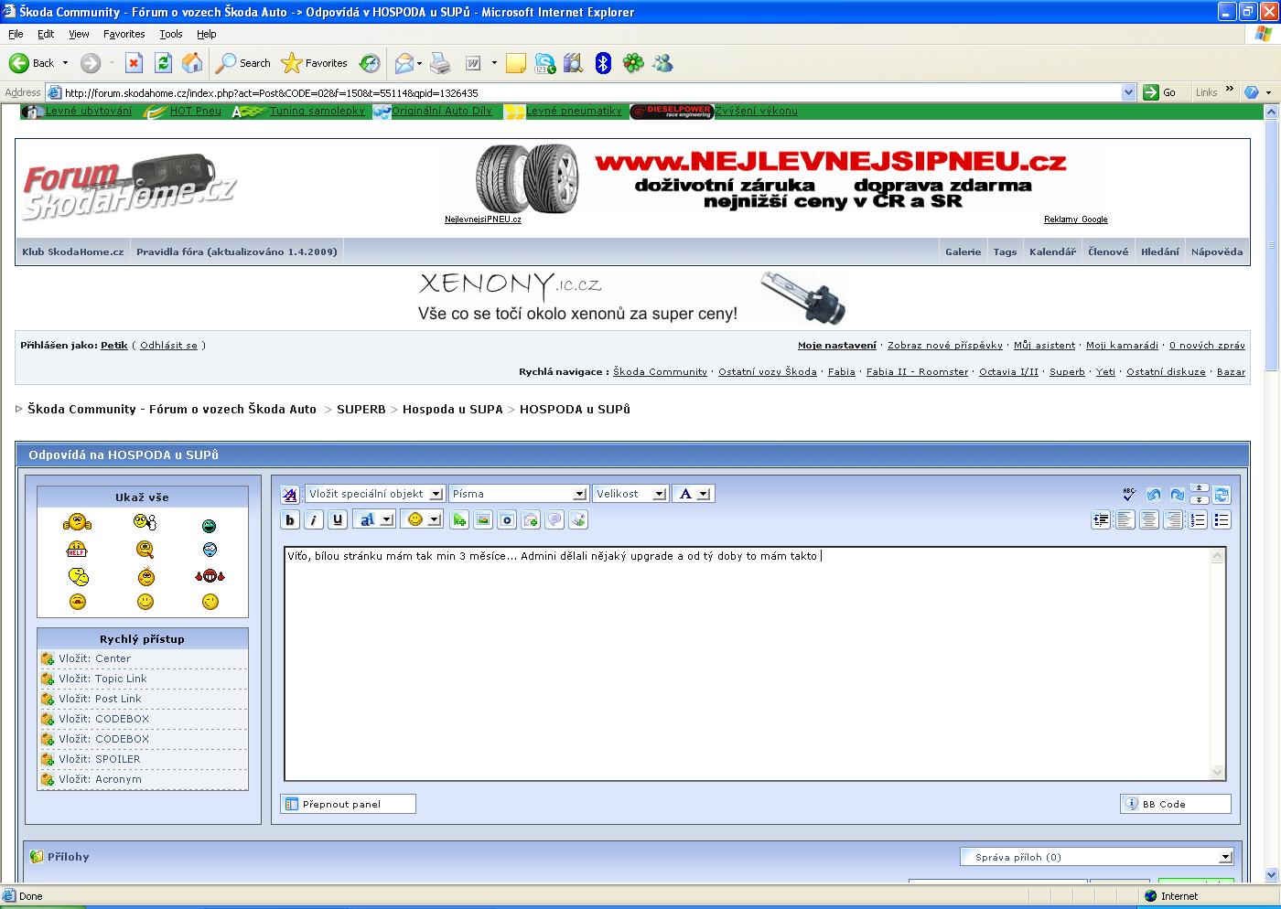1281x909 pixels.
Task: Open the Favorites menu
Action: [x=124, y=34]
